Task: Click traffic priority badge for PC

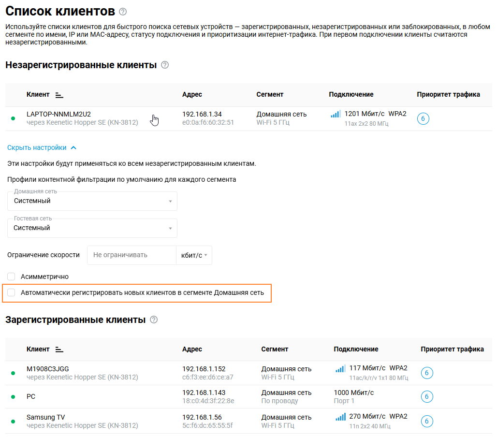Action: click(426, 397)
